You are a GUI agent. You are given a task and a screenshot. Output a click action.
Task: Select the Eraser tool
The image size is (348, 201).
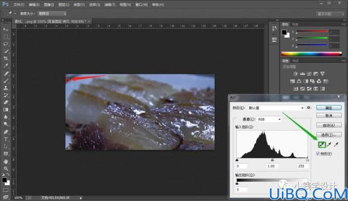[6, 102]
